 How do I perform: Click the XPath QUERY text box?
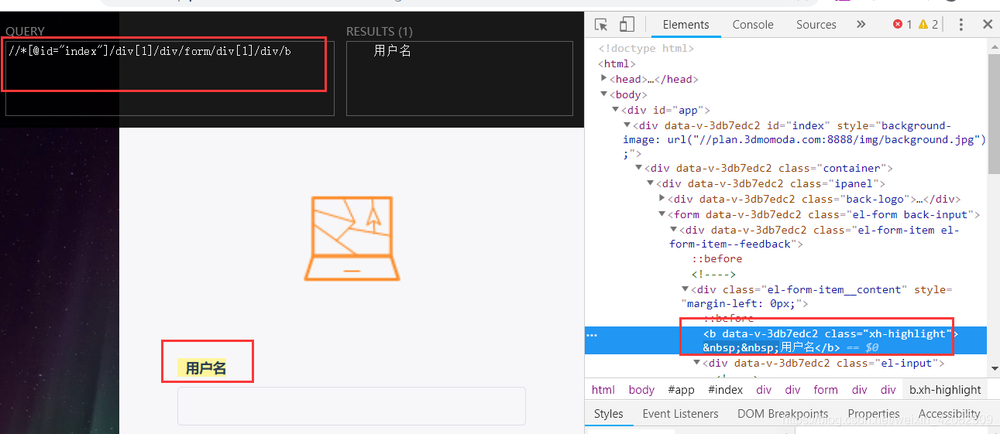click(169, 78)
